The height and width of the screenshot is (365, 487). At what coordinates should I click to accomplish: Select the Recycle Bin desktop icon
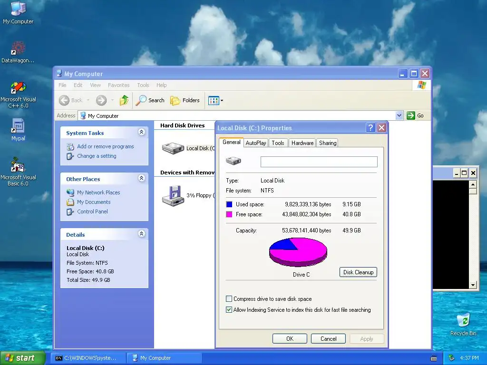coord(463,324)
